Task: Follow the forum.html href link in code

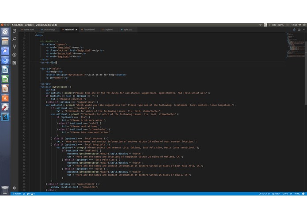Action: tap(64, 53)
